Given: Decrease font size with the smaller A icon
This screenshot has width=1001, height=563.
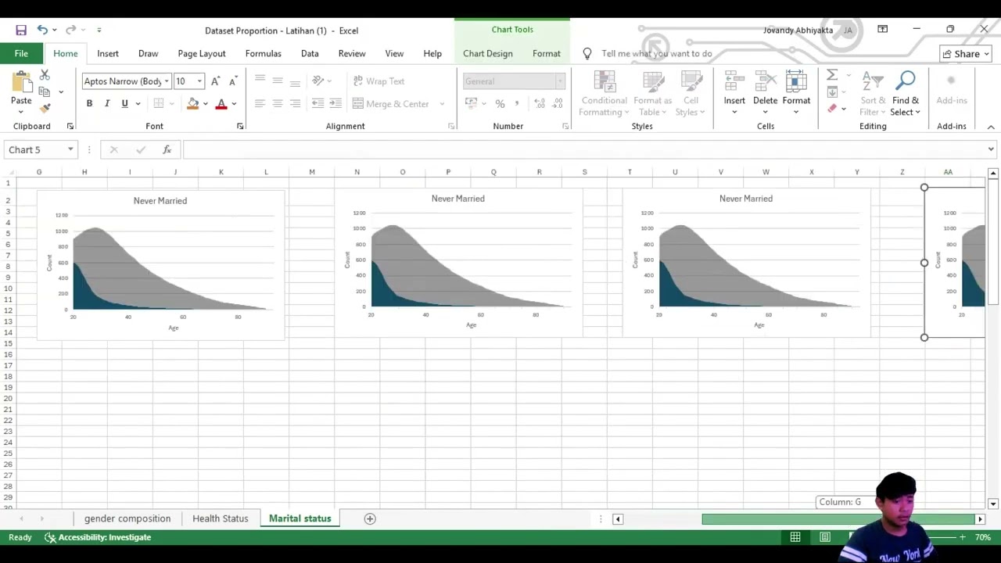Looking at the screenshot, I should click(x=232, y=81).
